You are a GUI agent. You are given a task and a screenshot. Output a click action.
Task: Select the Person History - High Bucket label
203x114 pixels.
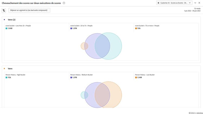tap(15, 75)
